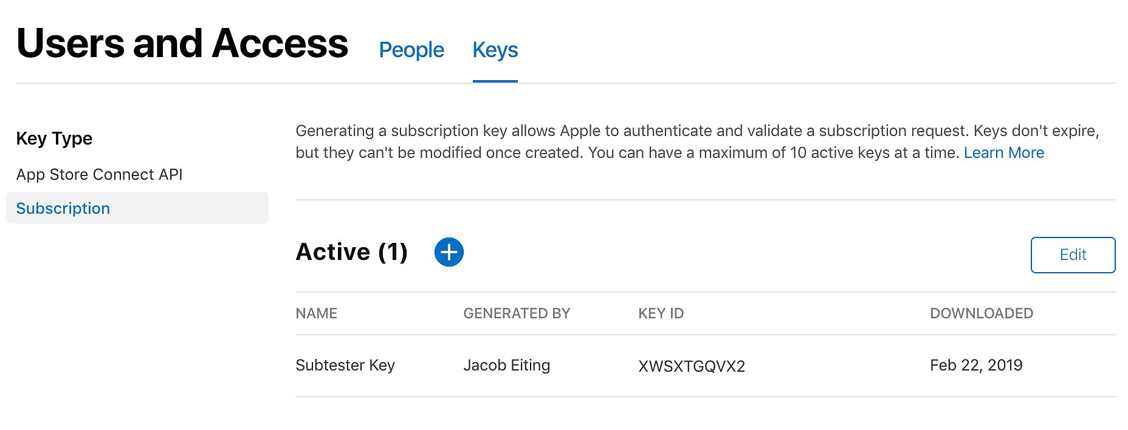Click the Active (1) section heading
This screenshot has height=430, width=1128.
click(x=352, y=252)
